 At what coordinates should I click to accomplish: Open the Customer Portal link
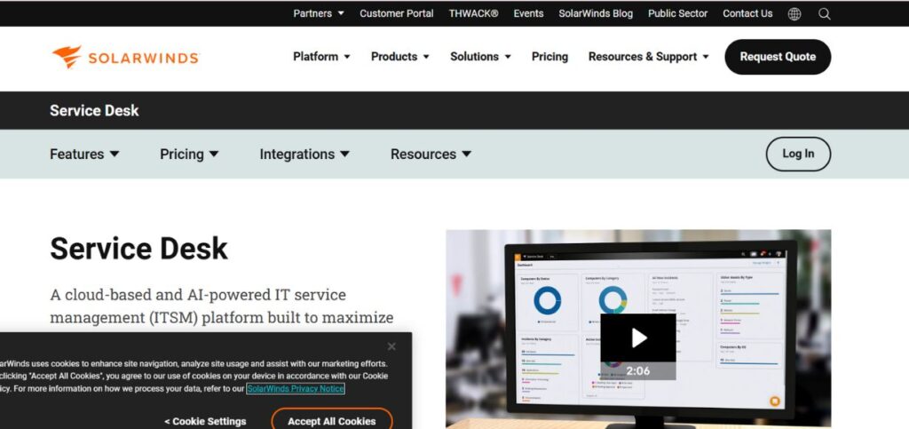click(x=397, y=13)
